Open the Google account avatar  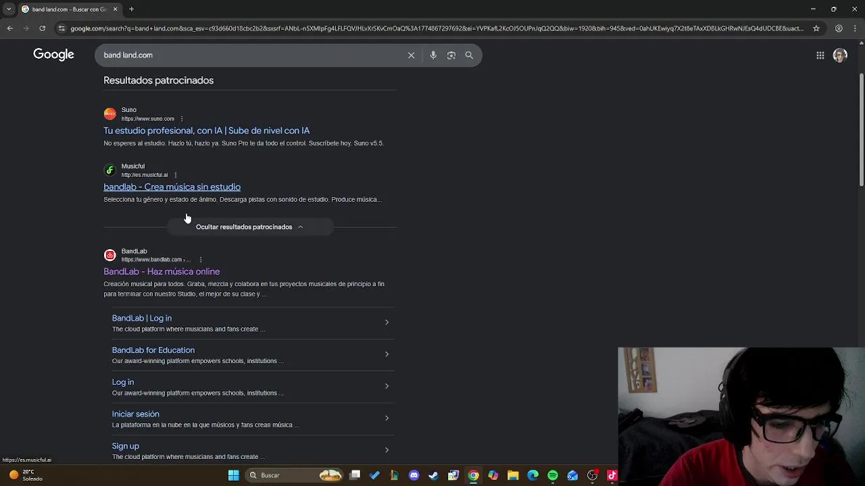(840, 55)
